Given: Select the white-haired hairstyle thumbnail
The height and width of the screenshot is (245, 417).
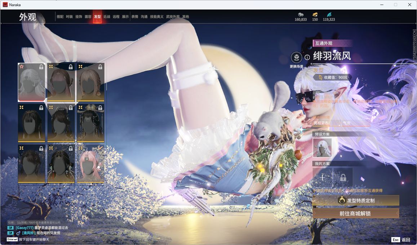Looking at the screenshot, I should (31, 83).
